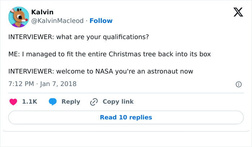The width and height of the screenshot is (252, 147).
Task: Select the Copy link text
Action: (118, 102)
